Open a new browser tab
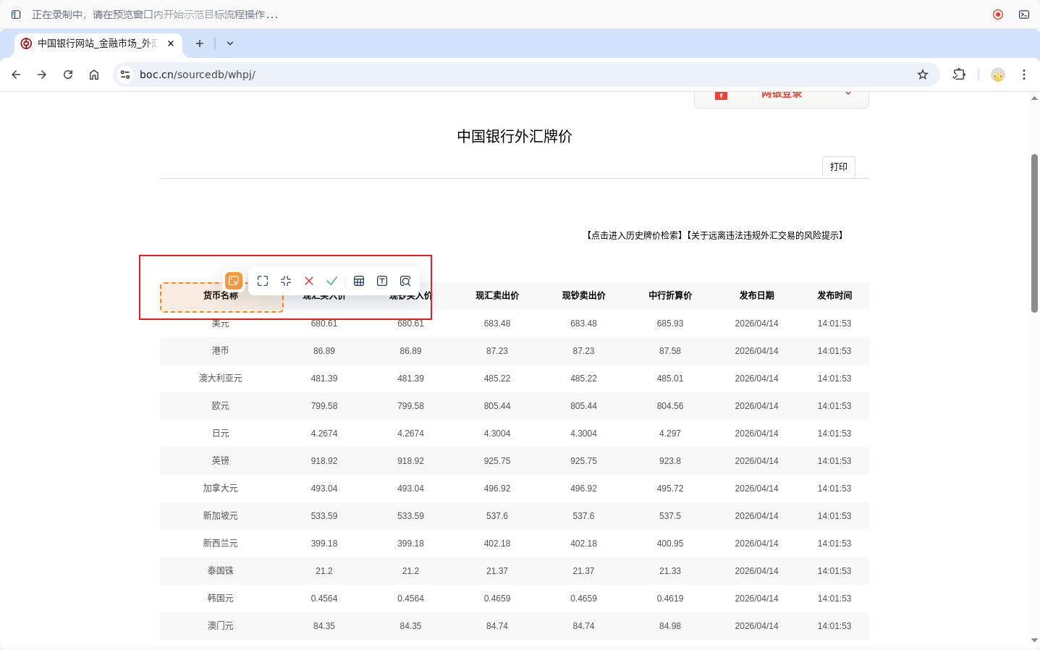The image size is (1040, 650). point(200,43)
